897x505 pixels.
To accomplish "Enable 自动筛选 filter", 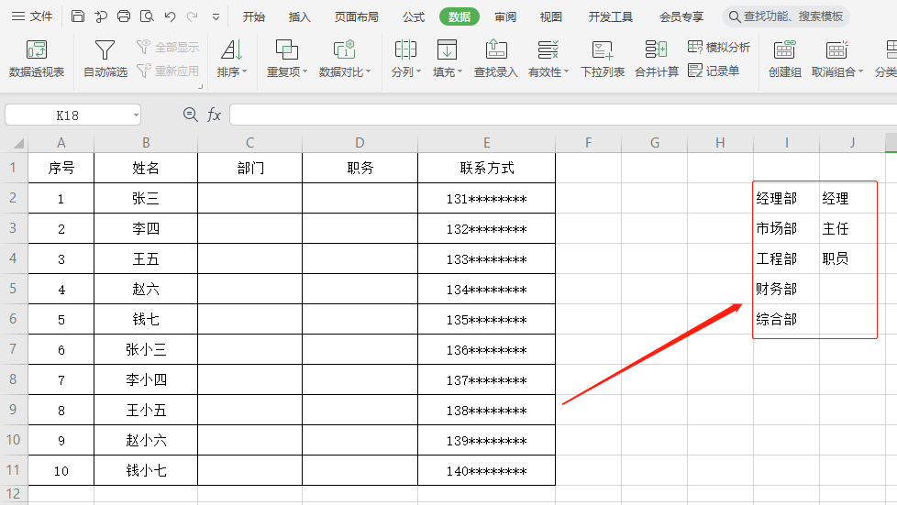I will pyautogui.click(x=105, y=59).
